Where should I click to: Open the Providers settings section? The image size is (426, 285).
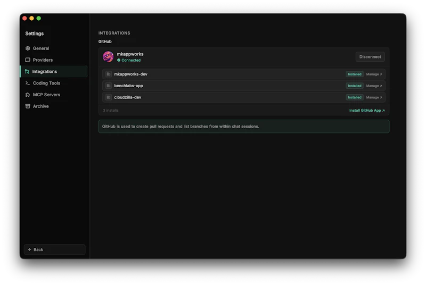click(54, 60)
